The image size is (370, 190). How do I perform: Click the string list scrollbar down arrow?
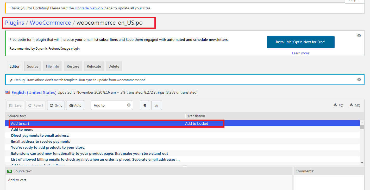(x=362, y=163)
